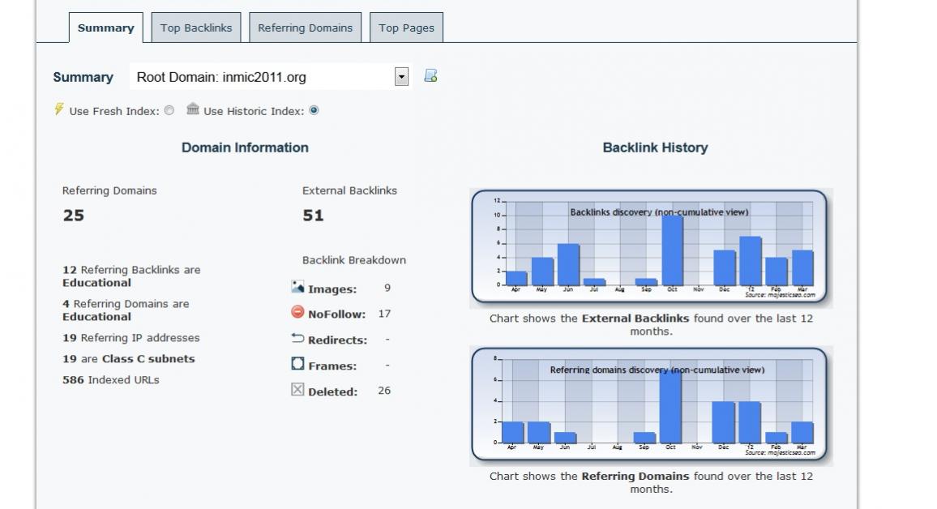Viewport: 937px width, 509px height.
Task: Select the Use Historic Index radio button
Action: coord(314,111)
